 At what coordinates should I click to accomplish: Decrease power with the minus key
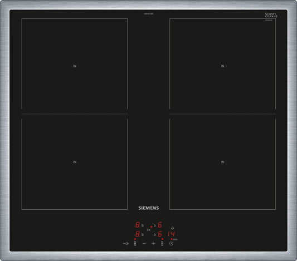pyautogui.click(x=144, y=243)
